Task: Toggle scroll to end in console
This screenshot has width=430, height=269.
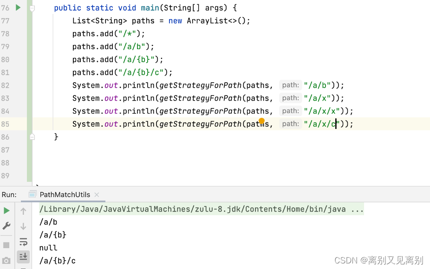Action: click(23, 256)
